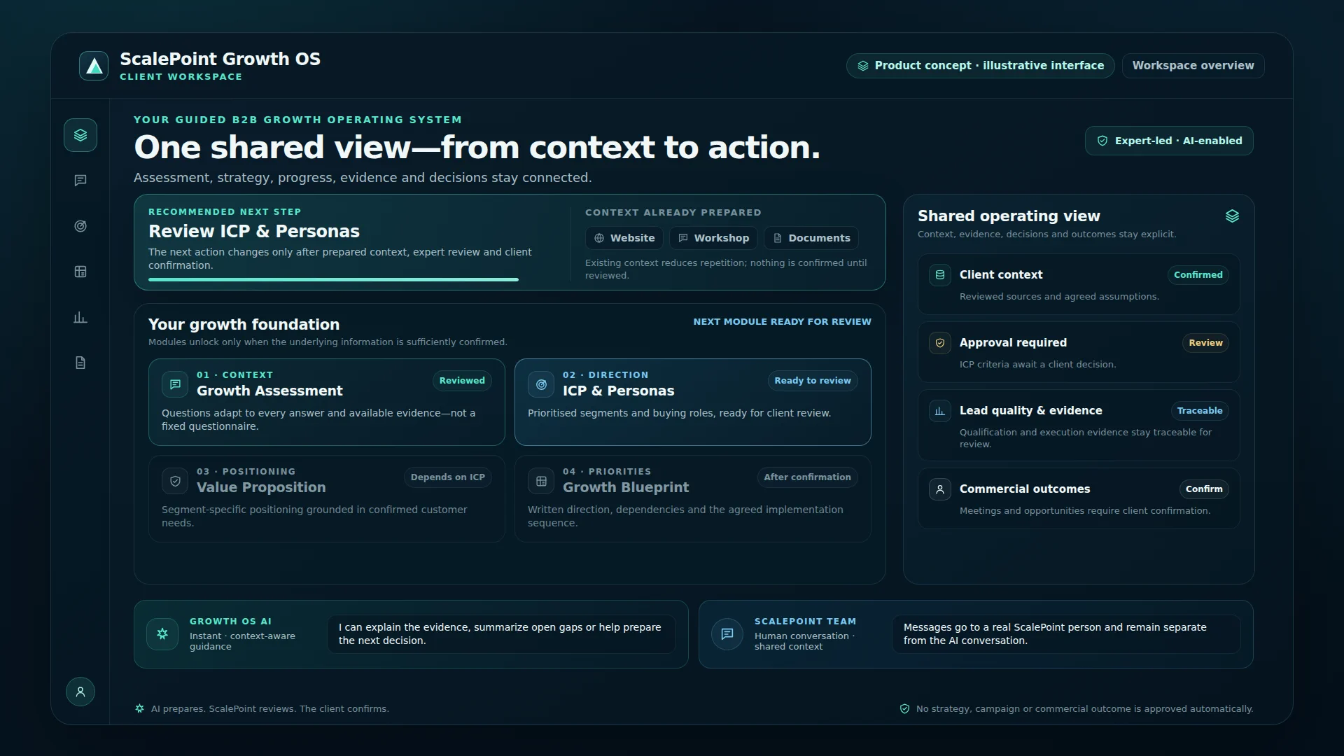This screenshot has width=1344, height=756.
Task: Click the After confirmation badge
Action: [x=807, y=477]
